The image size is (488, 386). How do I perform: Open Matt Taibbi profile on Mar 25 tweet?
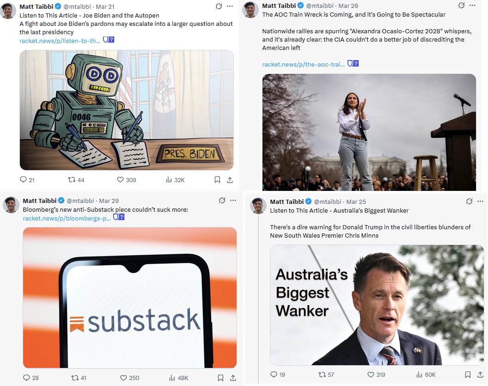pos(287,202)
